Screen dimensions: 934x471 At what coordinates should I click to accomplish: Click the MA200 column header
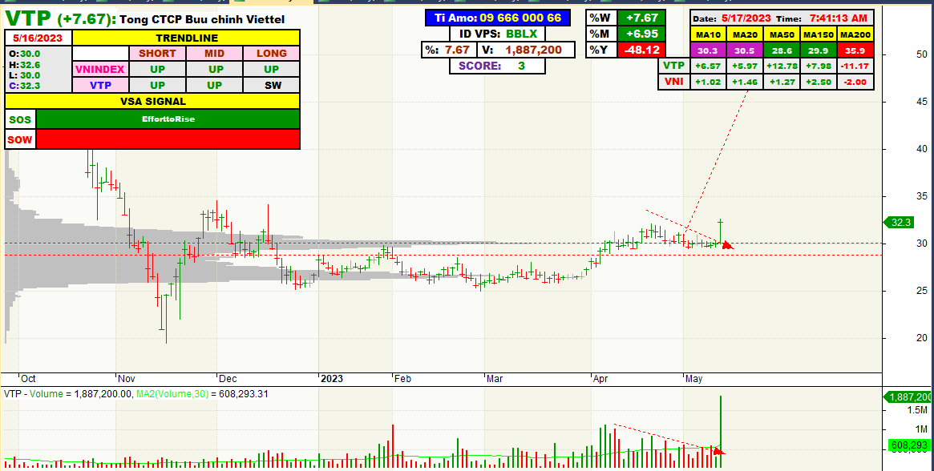pyautogui.click(x=855, y=35)
